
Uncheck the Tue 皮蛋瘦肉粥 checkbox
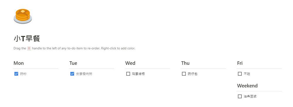[72, 74]
